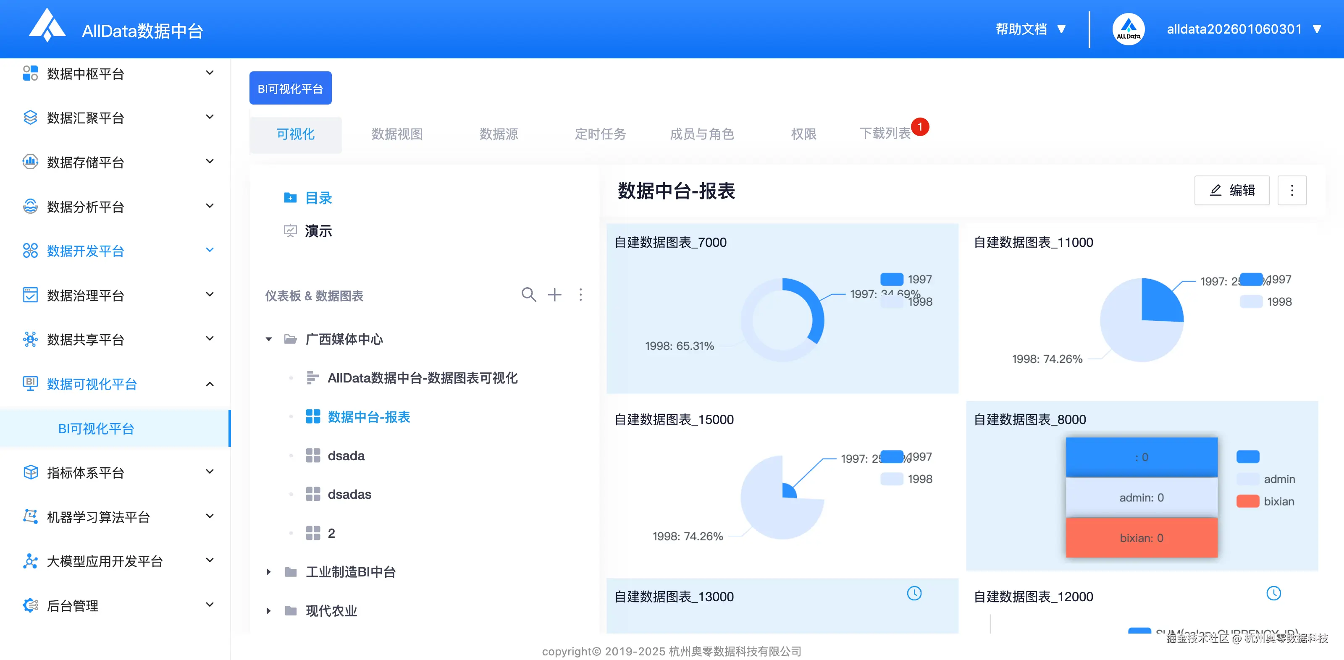Open vertical dots menu beside dashboard list
The width and height of the screenshot is (1344, 660).
tap(580, 295)
